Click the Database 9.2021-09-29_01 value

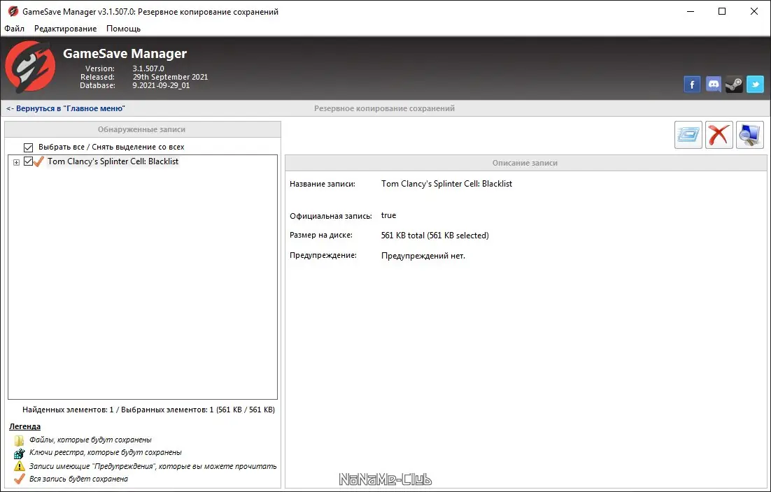click(x=161, y=85)
